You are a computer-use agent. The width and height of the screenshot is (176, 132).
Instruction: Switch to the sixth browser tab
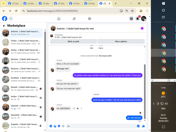[x=90, y=4]
